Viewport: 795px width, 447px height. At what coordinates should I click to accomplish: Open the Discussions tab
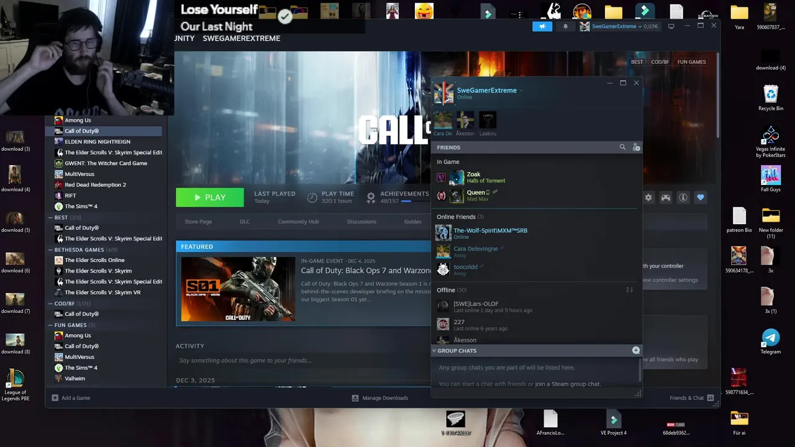click(x=361, y=222)
